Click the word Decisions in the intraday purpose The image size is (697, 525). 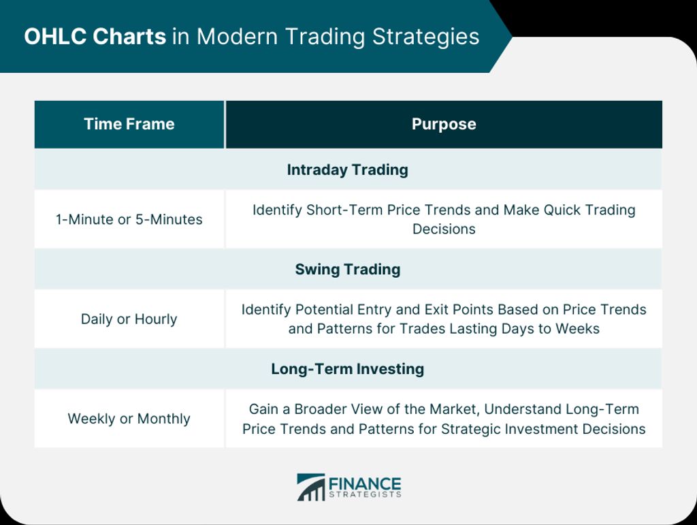point(444,229)
